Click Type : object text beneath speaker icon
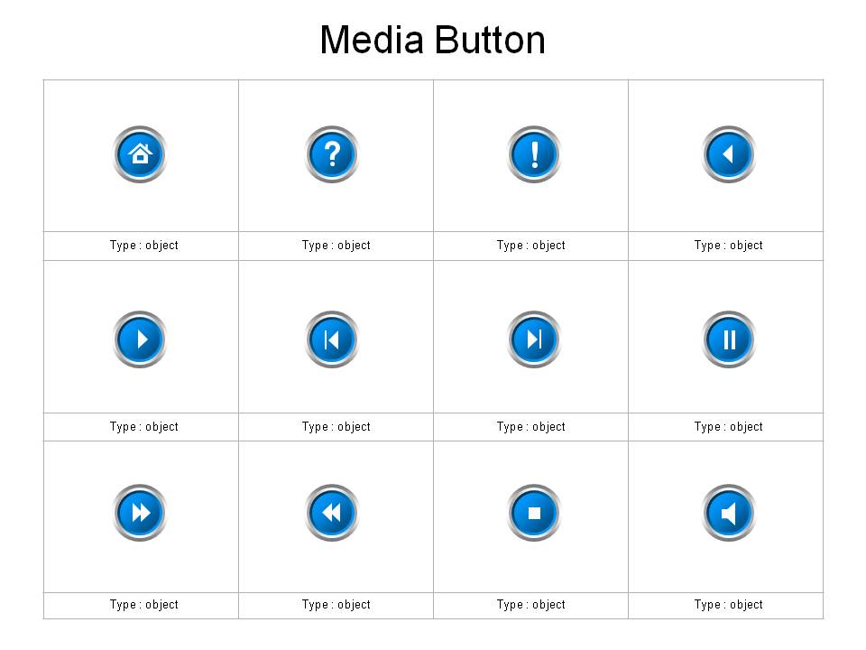This screenshot has width=866, height=650. coord(728,605)
